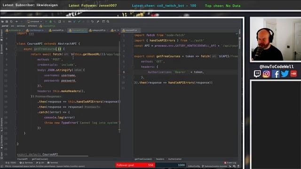This screenshot has width=301, height=169.
Task: Click the 'getFreeCourse' method name in editor
Action: tap(45, 49)
